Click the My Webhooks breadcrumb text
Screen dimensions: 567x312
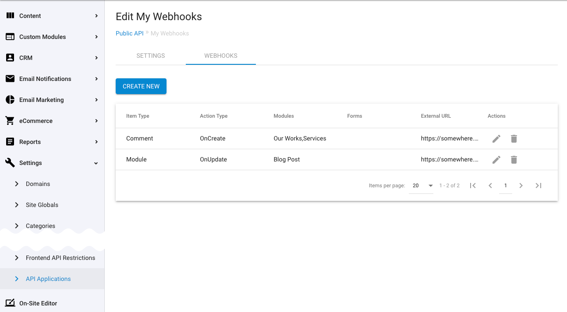(170, 33)
